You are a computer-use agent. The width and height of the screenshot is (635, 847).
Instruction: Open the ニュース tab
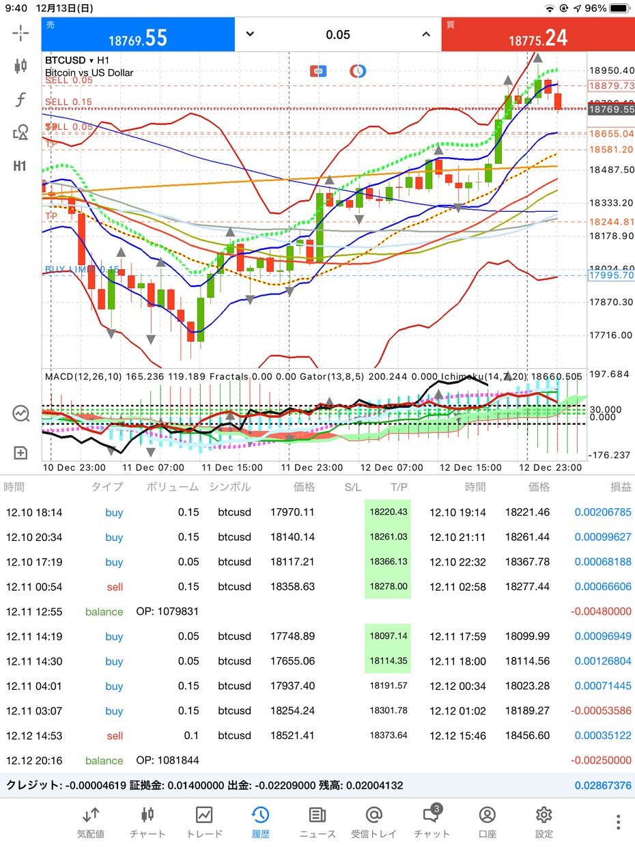317,822
